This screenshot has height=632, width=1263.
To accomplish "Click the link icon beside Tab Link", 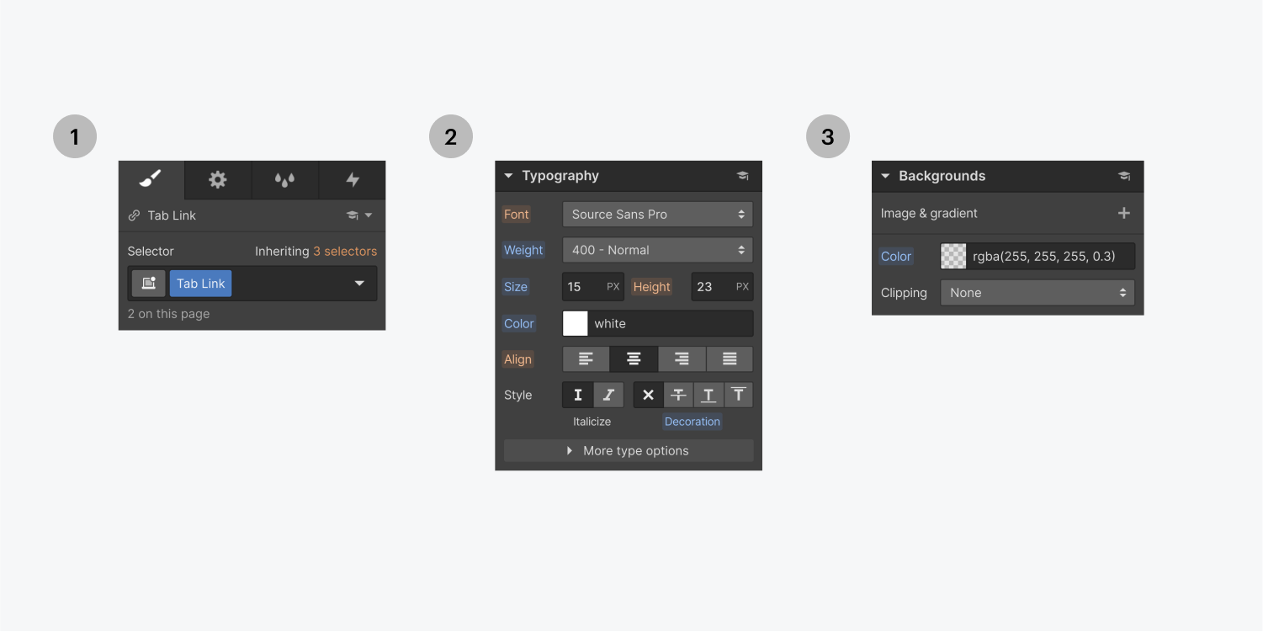I will (134, 215).
